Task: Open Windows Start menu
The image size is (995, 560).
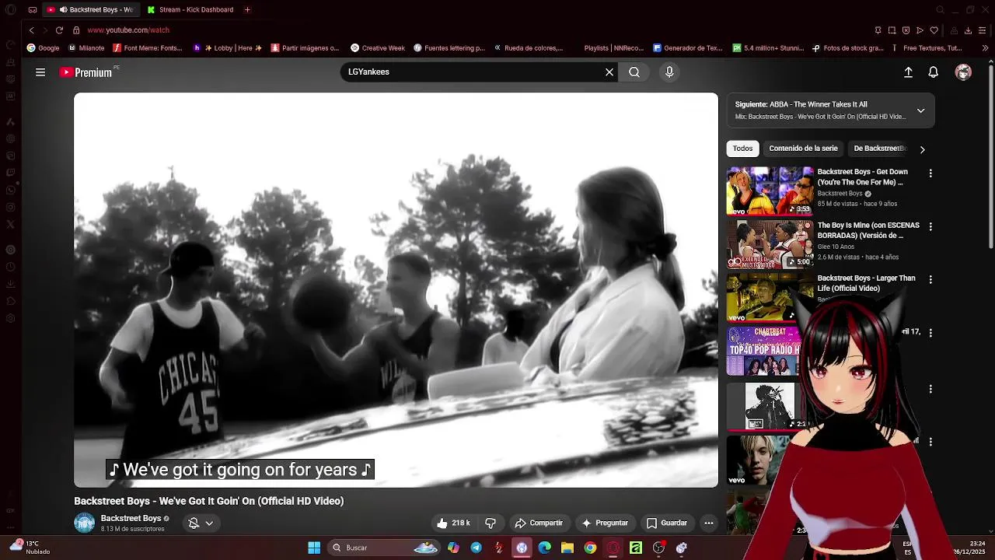Action: click(314, 548)
